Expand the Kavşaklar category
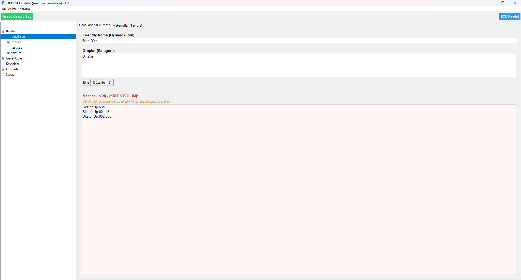This screenshot has width=521, height=280. pos(3,64)
